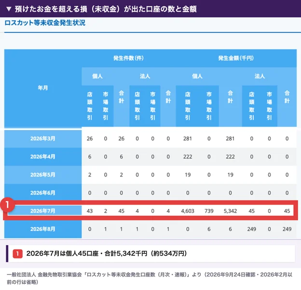Click the caption 2026年7月は個人45口座・合計5,342千円

tap(107, 253)
